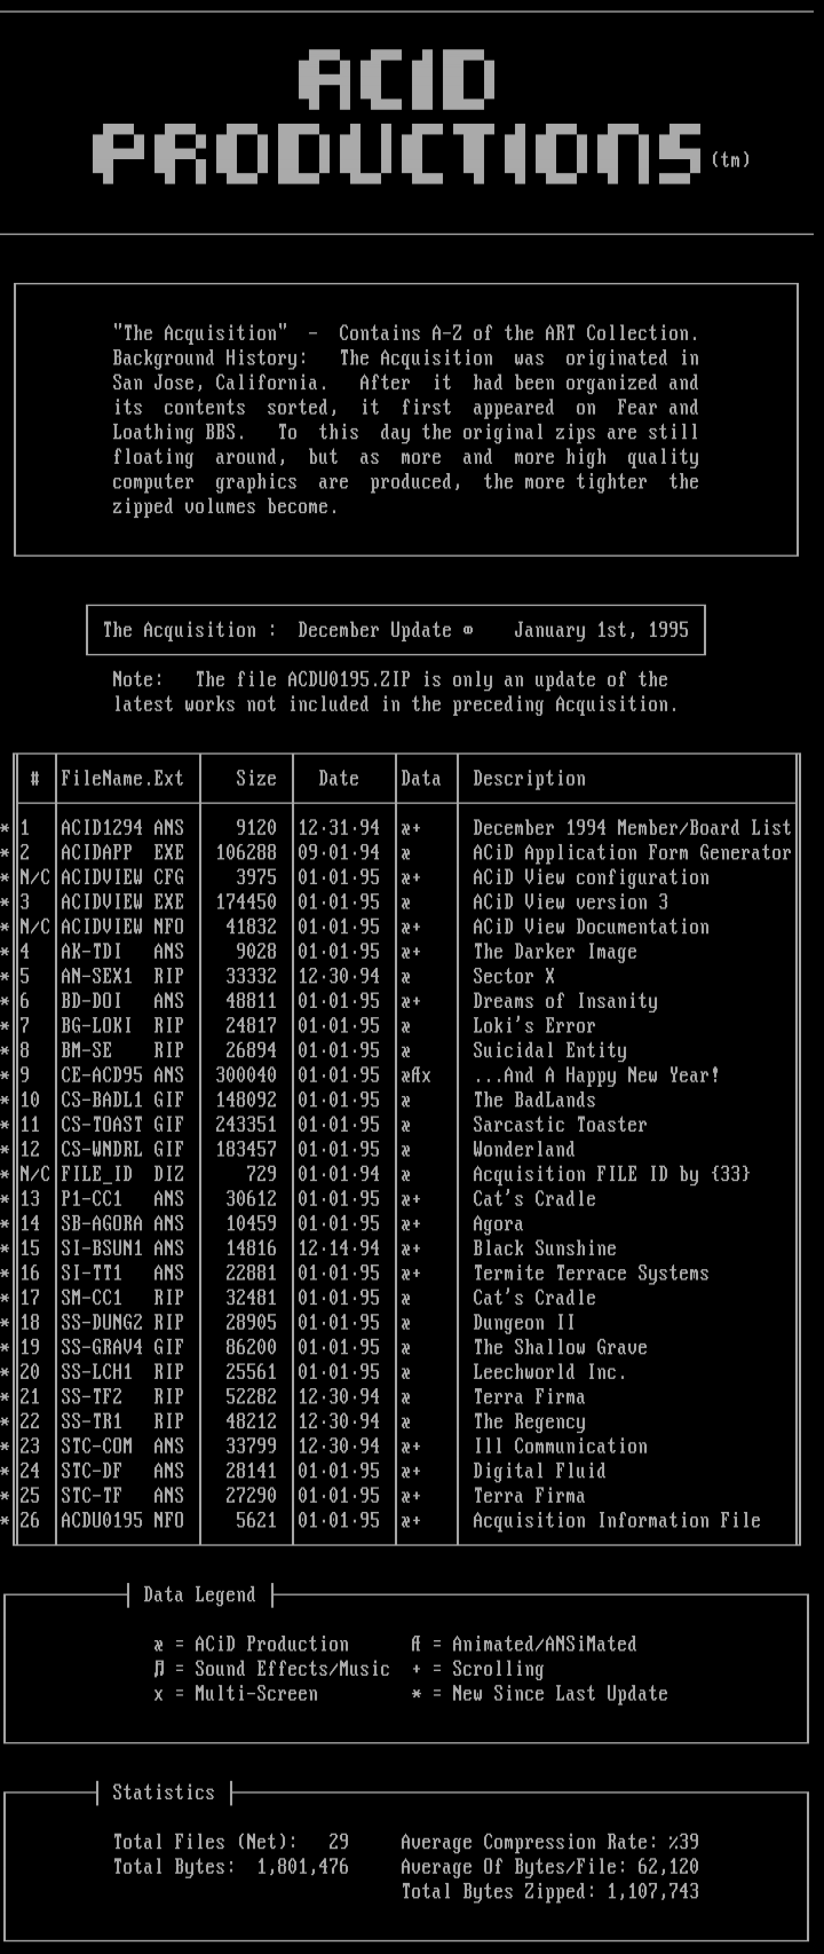Click the Total Bytes value 1,801,476

pos(303,1866)
